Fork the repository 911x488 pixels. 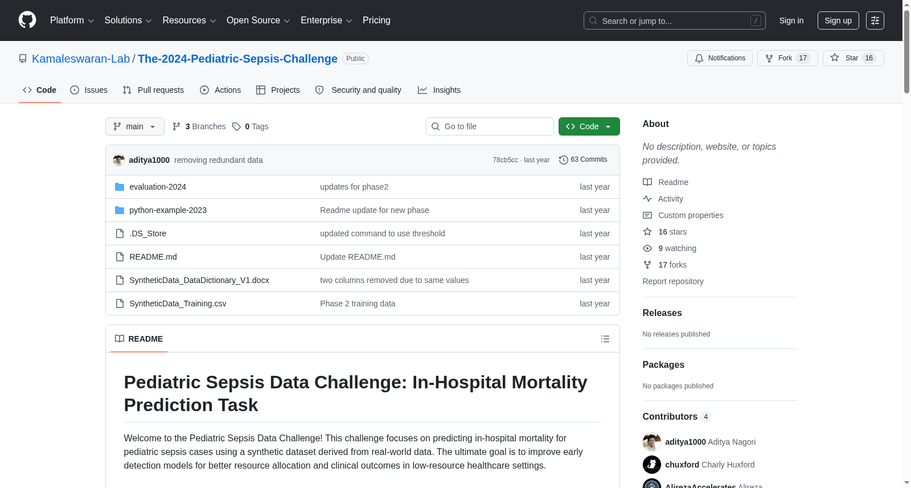(787, 58)
